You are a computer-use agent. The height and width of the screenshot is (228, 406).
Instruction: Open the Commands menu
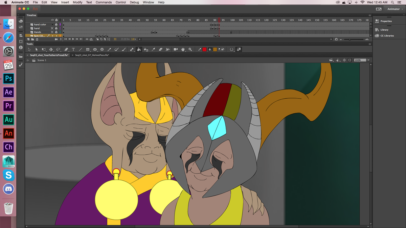(x=104, y=2)
